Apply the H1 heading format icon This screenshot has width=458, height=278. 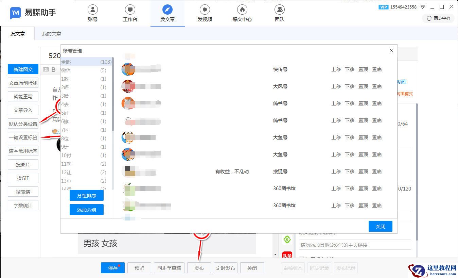pyautogui.click(x=46, y=70)
